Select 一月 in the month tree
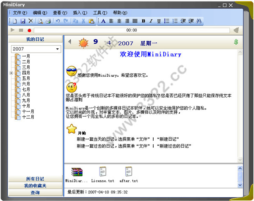Screen dimensions: 254x201 point(26,56)
